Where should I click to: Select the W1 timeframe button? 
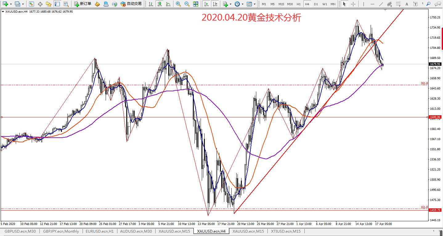[x=325, y=4]
